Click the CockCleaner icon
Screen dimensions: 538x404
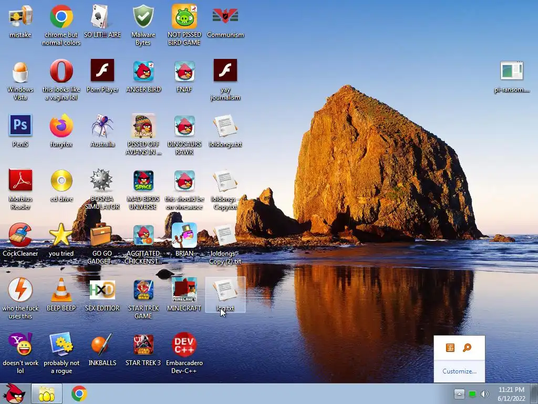point(20,240)
